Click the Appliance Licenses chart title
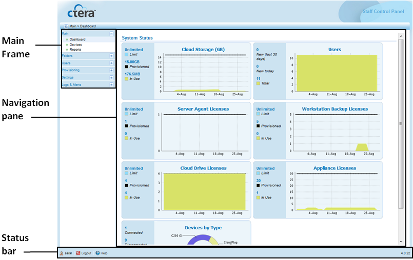Image resolution: width=413 pixels, height=260 pixels. coord(335,168)
